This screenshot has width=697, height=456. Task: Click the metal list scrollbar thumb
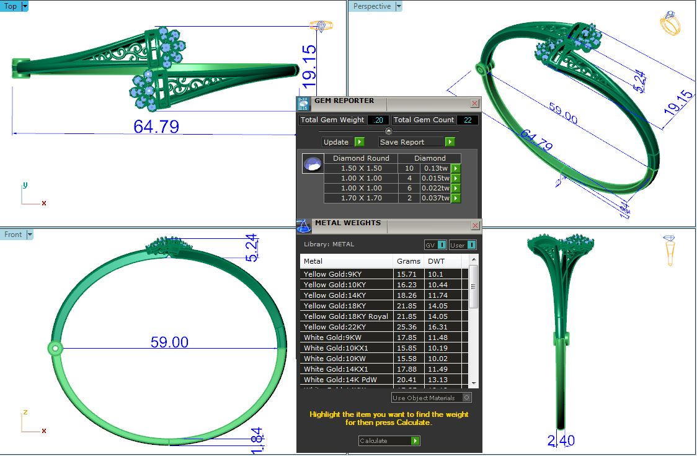coord(474,287)
